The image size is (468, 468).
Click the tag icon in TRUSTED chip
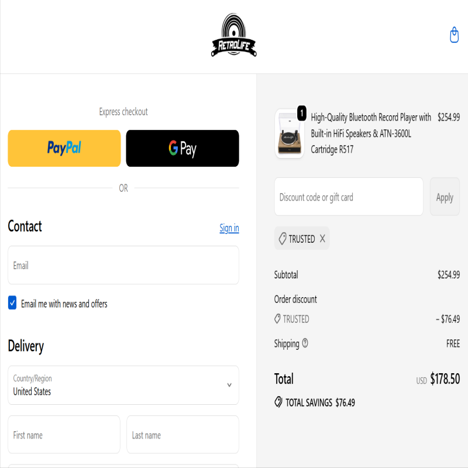283,239
